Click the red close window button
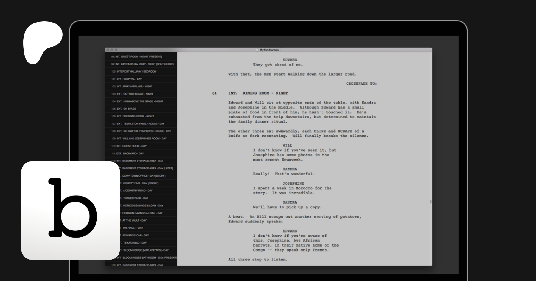 coord(108,50)
